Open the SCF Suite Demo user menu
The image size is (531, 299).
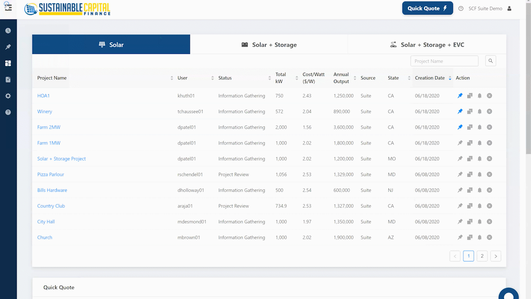[490, 8]
